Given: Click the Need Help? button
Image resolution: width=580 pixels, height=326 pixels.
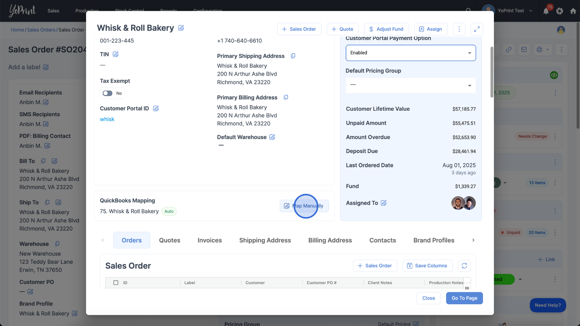Looking at the screenshot, I should pyautogui.click(x=548, y=305).
